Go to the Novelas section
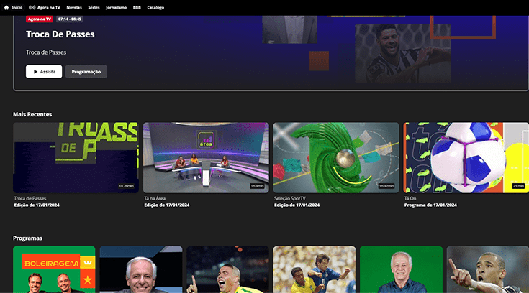The height and width of the screenshot is (293, 529). click(x=74, y=7)
